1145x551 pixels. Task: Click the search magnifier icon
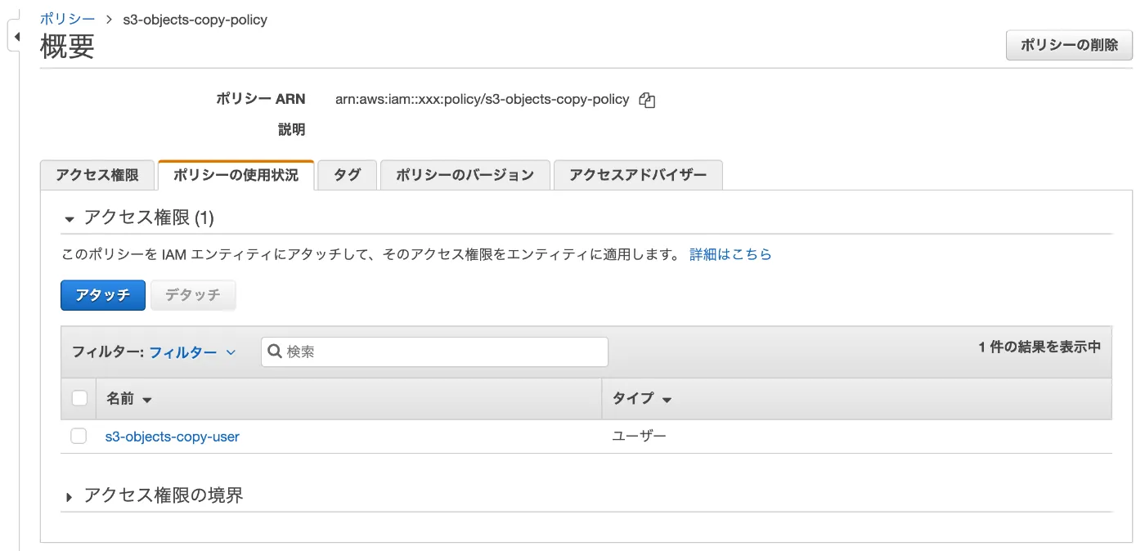point(275,352)
